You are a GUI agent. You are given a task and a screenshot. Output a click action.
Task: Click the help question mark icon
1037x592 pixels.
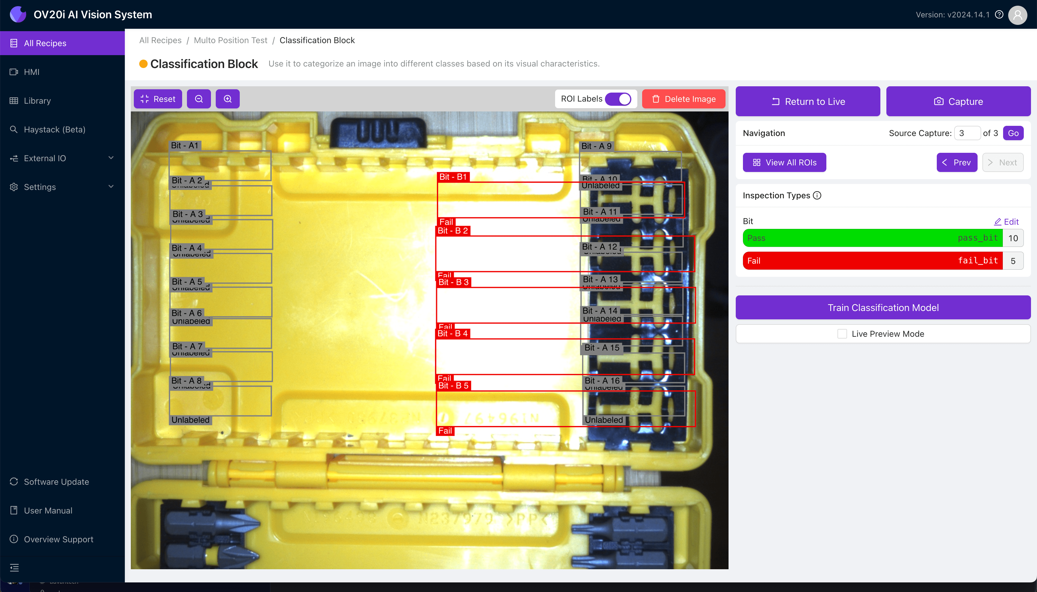tap(999, 15)
